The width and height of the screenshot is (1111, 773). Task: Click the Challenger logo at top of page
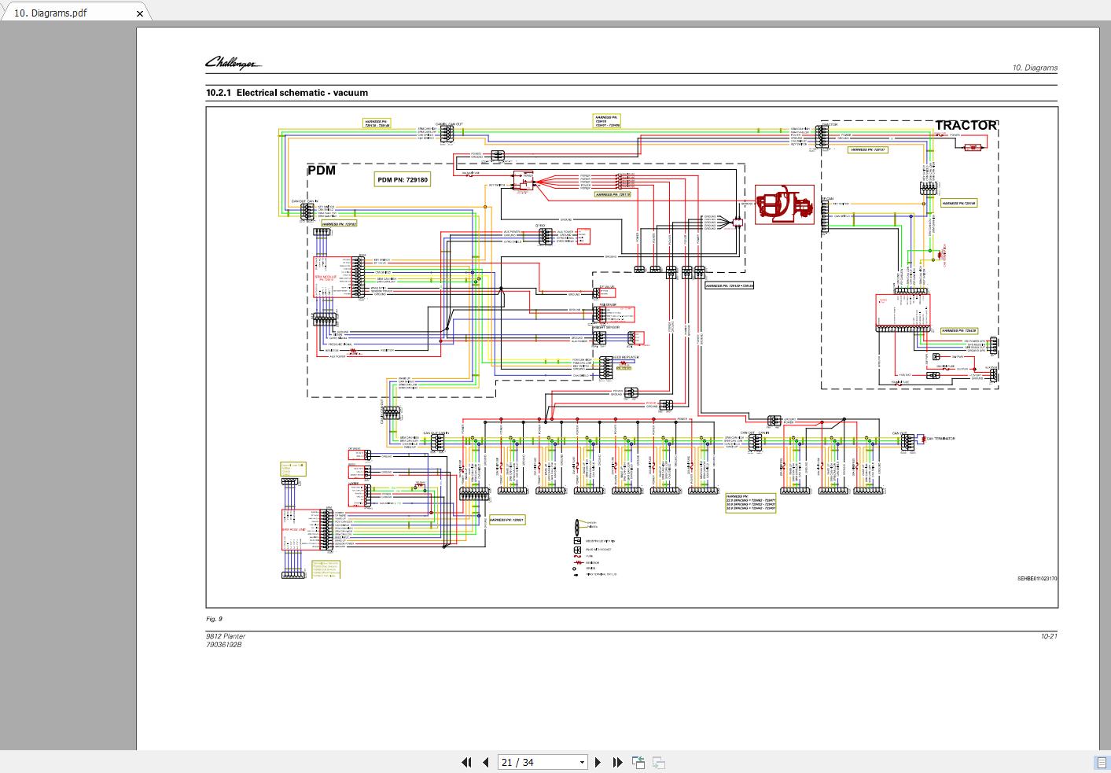(x=232, y=61)
